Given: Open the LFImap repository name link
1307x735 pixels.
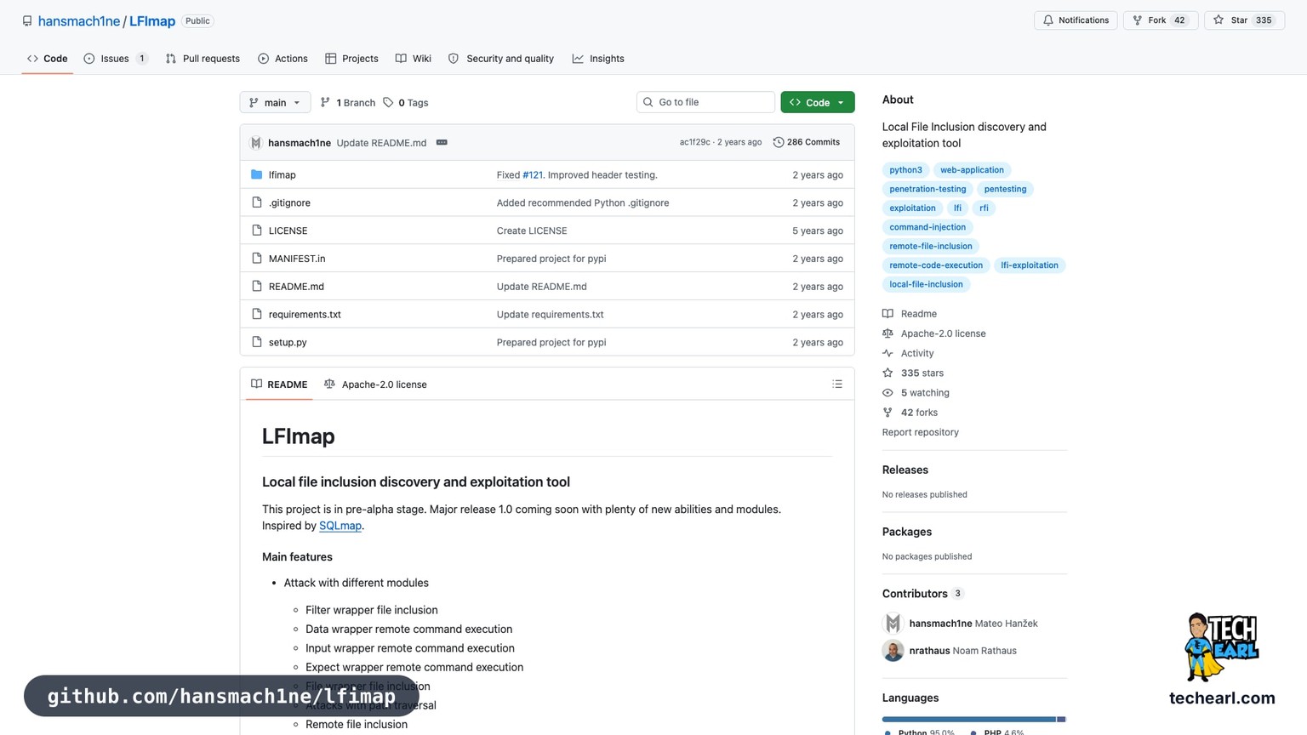Looking at the screenshot, I should (152, 21).
